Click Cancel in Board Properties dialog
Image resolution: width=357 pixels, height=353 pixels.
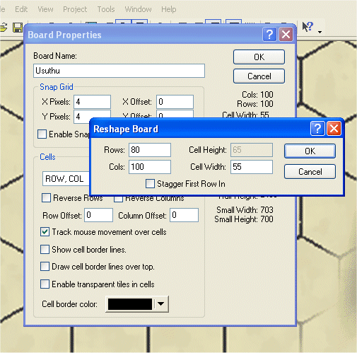coord(259,76)
